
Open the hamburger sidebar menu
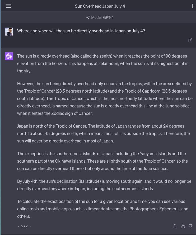9,6
